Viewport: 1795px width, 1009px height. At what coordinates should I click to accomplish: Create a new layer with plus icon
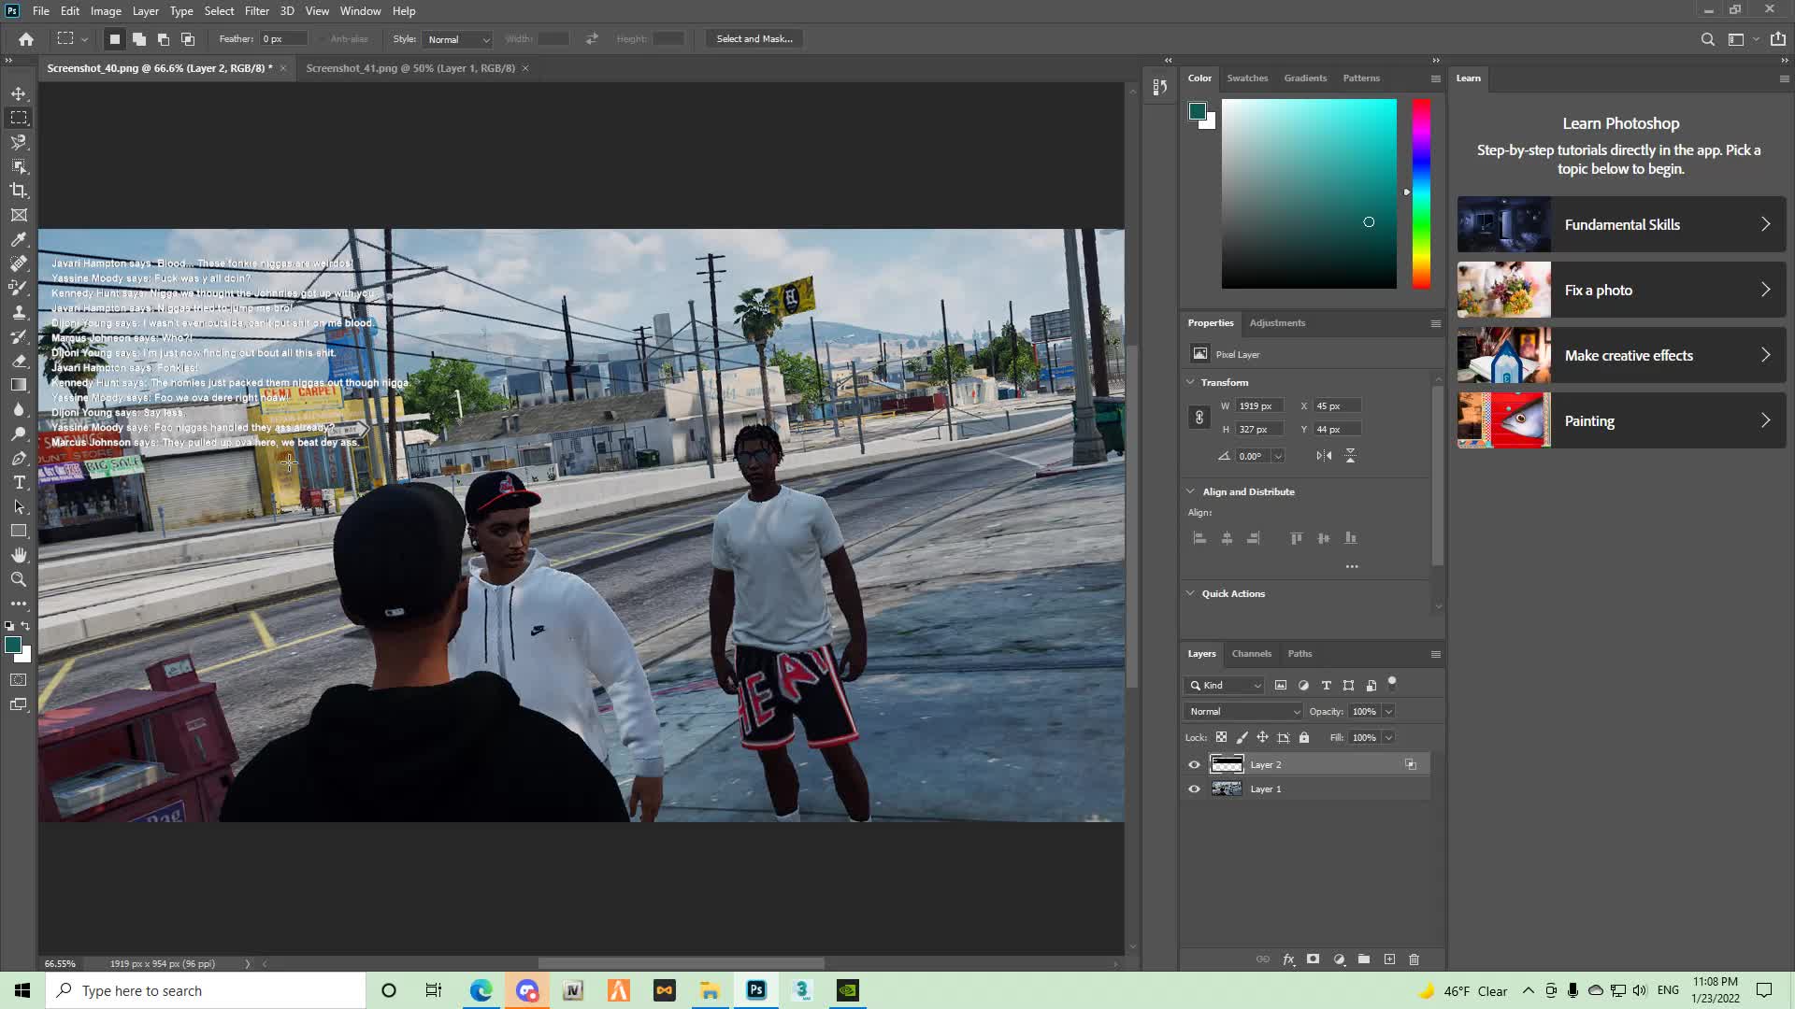1389,959
